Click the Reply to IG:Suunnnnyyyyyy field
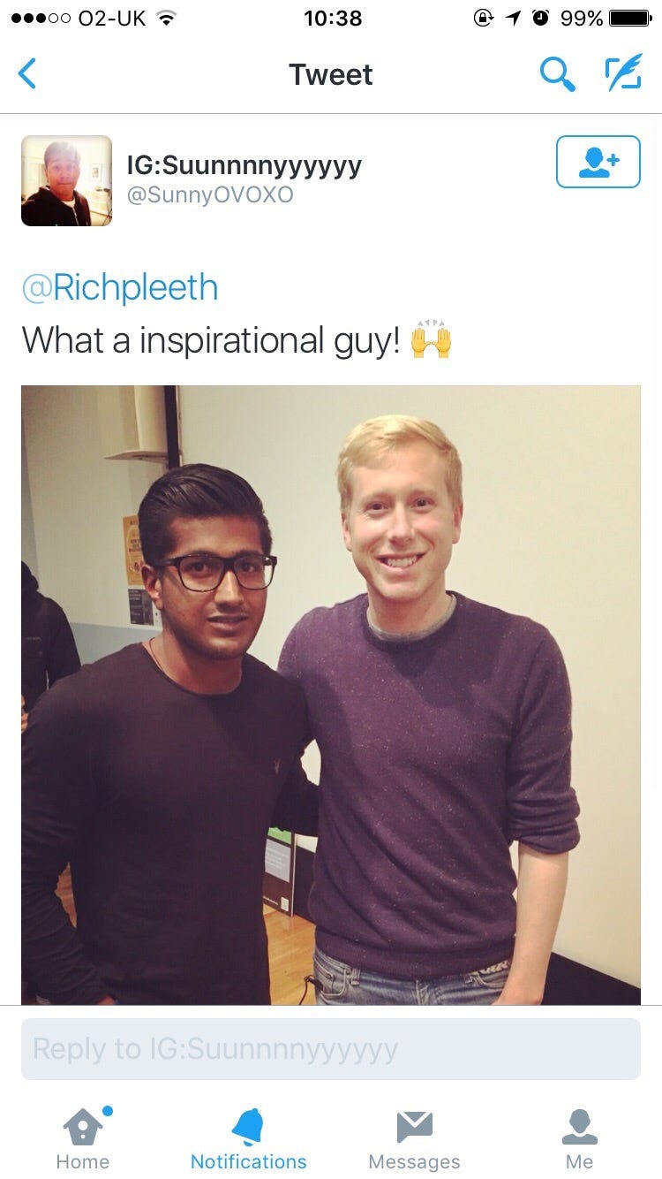This screenshot has height=1179, width=662. pos(331,1049)
